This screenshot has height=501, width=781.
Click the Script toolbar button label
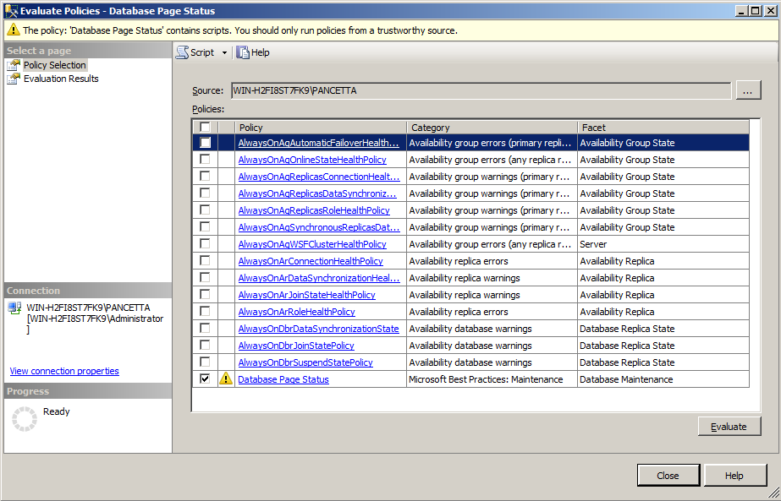click(x=202, y=52)
